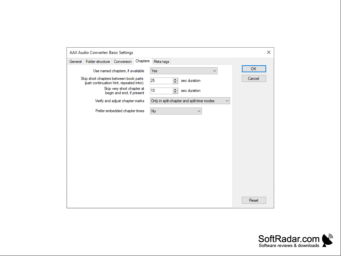The height and width of the screenshot is (256, 341).
Task: Confirm settings with the OK button
Action: 254,69
